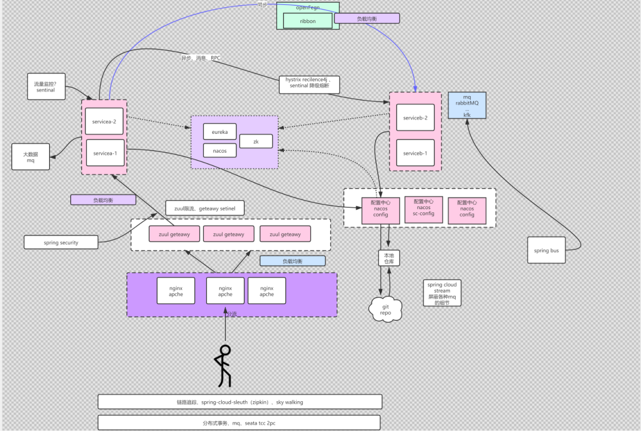The image size is (641, 431).
Task: Click the 分布式事务 seata tcc 2pc banner
Action: point(239,423)
